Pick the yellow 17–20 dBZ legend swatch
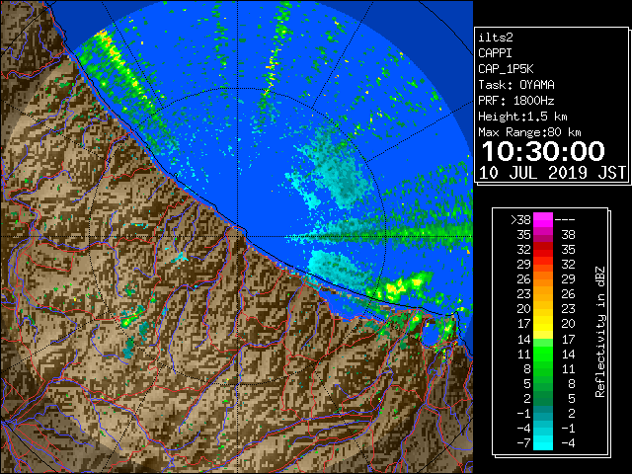The image size is (632, 474). (543, 324)
